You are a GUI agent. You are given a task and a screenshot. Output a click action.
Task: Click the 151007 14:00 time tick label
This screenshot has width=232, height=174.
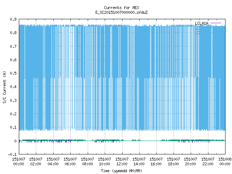tap(139, 162)
